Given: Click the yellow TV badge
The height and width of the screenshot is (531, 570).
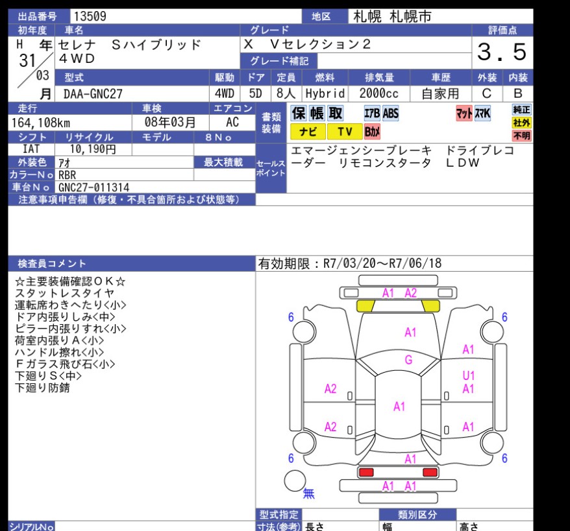Looking at the screenshot, I should 345,132.
